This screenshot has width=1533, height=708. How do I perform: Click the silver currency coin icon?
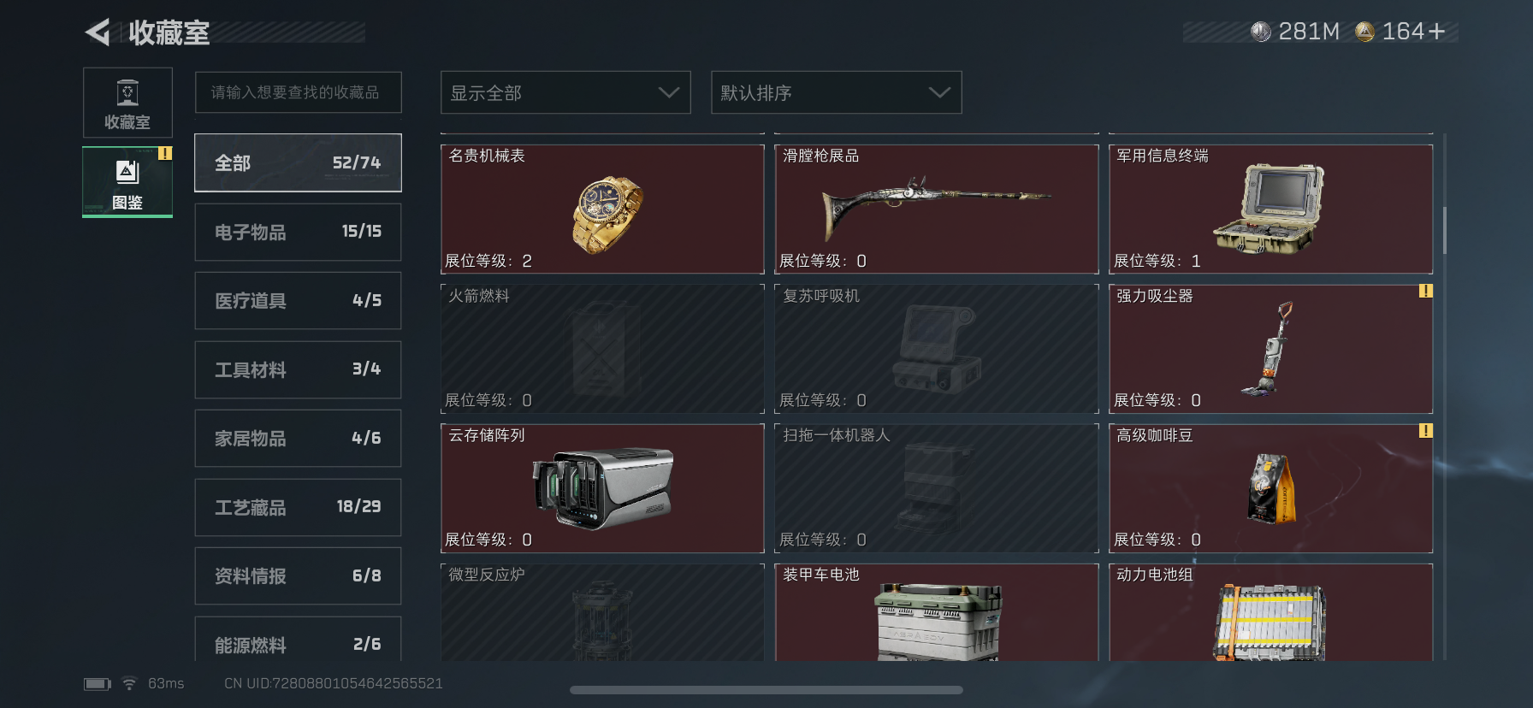pyautogui.click(x=1260, y=32)
